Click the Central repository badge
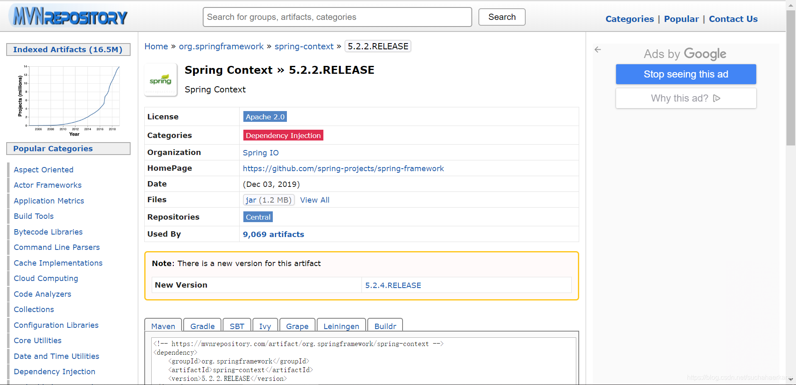This screenshot has width=796, height=385. [258, 217]
